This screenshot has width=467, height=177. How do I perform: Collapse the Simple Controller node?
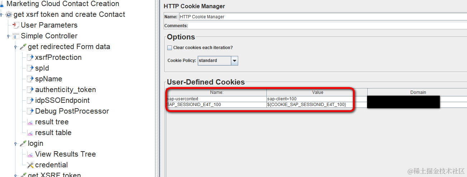[9, 36]
